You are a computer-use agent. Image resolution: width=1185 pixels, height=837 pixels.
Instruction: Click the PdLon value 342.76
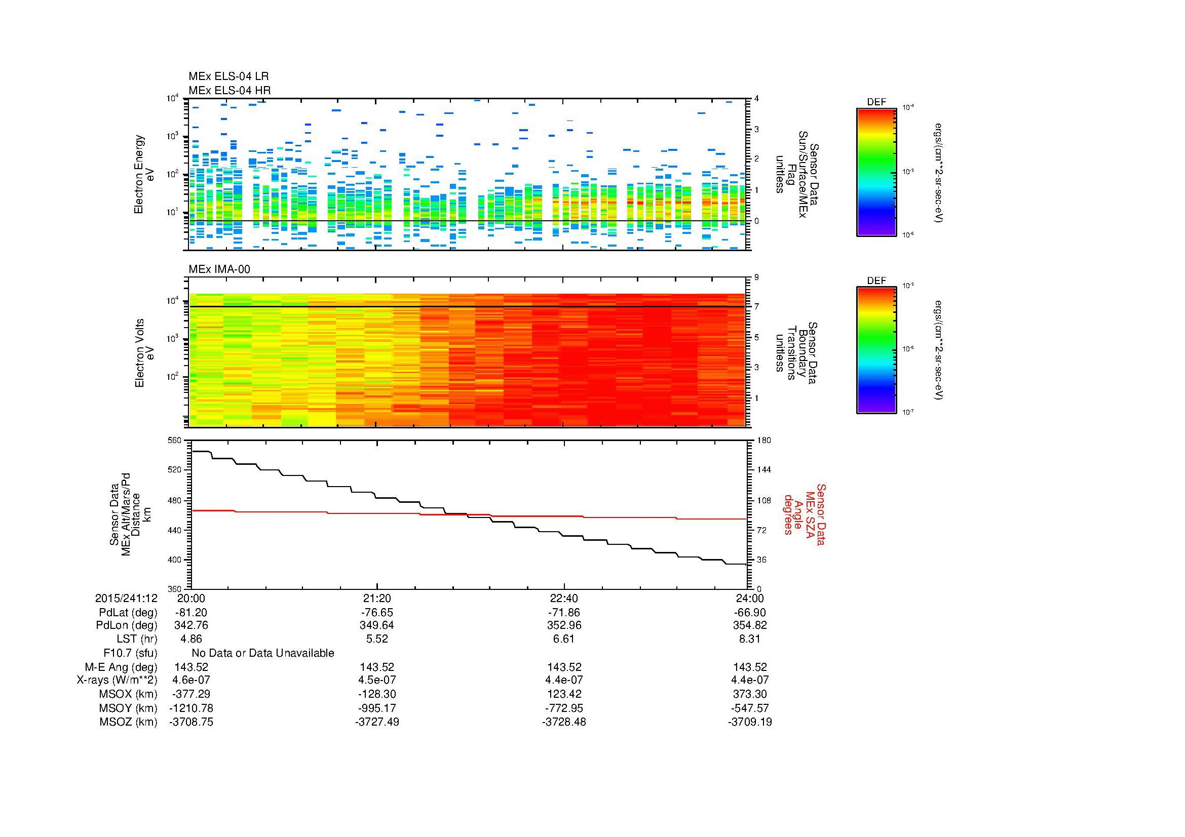click(x=192, y=625)
